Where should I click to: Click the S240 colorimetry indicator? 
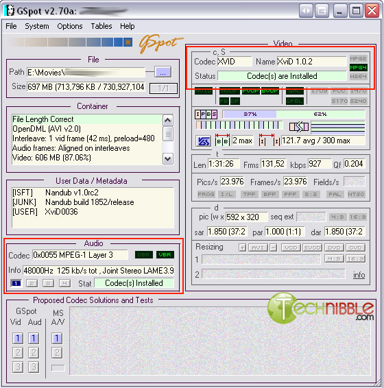pos(358,101)
